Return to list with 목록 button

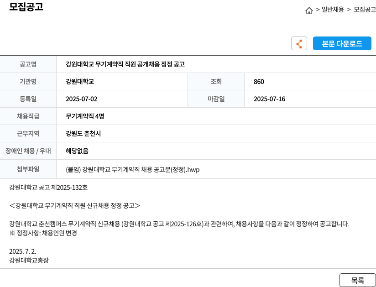click(358, 280)
